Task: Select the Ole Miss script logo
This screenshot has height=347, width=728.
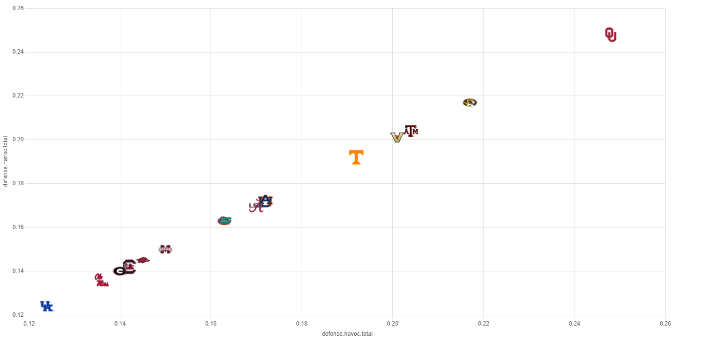Action: pyautogui.click(x=101, y=280)
